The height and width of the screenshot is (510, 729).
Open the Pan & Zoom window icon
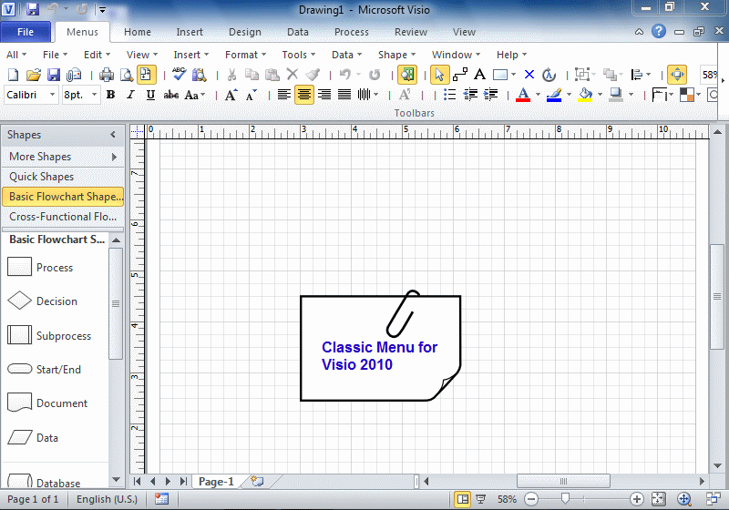point(684,499)
